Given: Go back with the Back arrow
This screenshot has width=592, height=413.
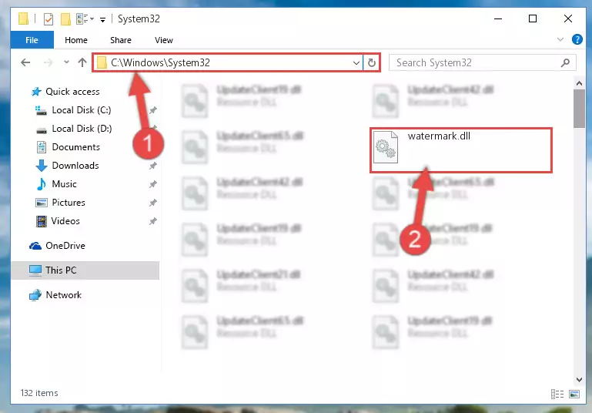Looking at the screenshot, I should click(x=25, y=62).
